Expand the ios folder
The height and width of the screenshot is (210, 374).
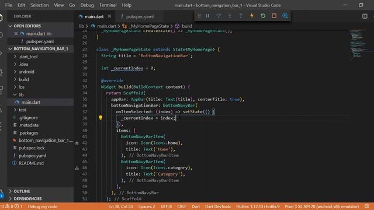click(40, 87)
